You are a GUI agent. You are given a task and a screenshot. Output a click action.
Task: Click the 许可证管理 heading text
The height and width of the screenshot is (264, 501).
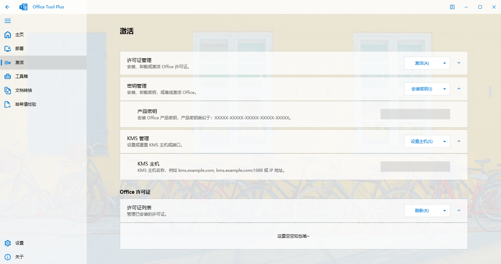(x=139, y=60)
